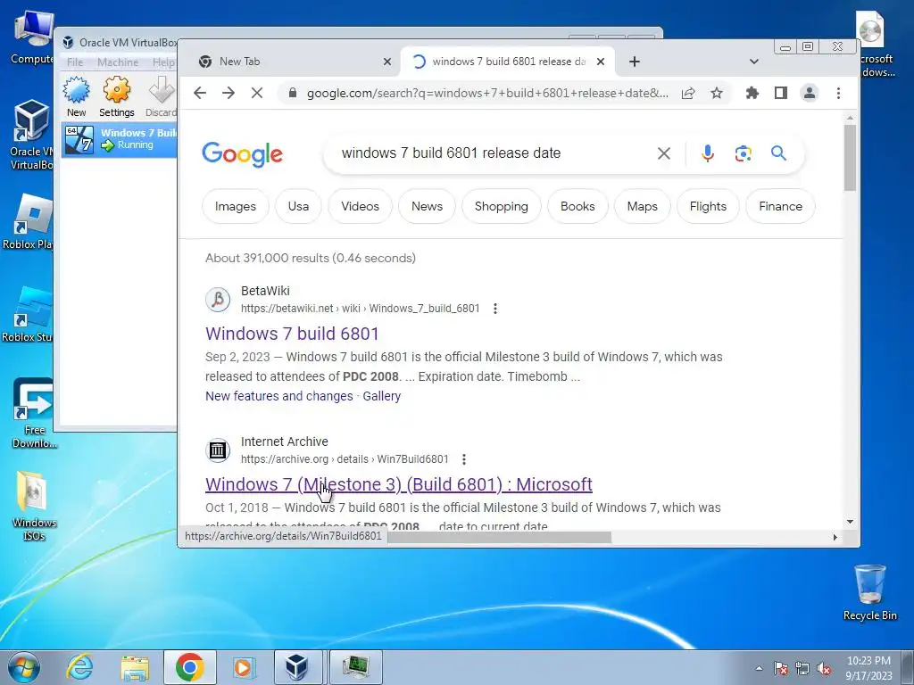Image resolution: width=914 pixels, height=685 pixels.
Task: Expand the tab search dropdown
Action: (753, 62)
